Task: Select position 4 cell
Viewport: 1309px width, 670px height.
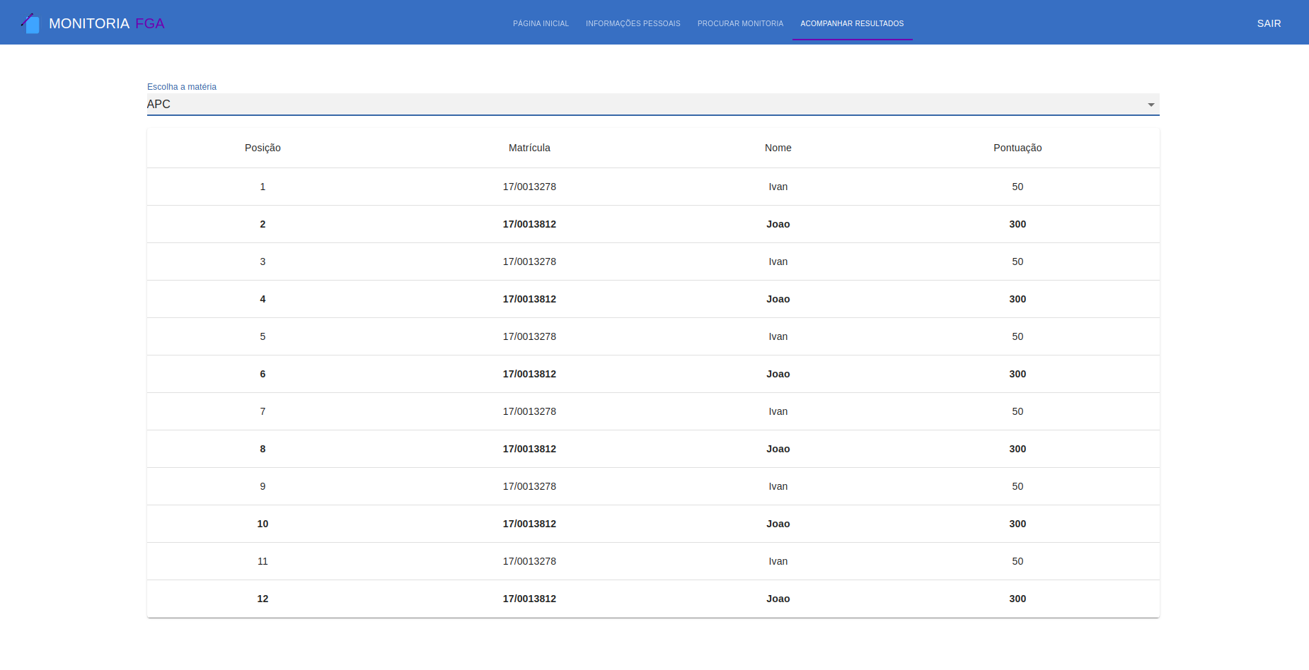Action: (263, 299)
